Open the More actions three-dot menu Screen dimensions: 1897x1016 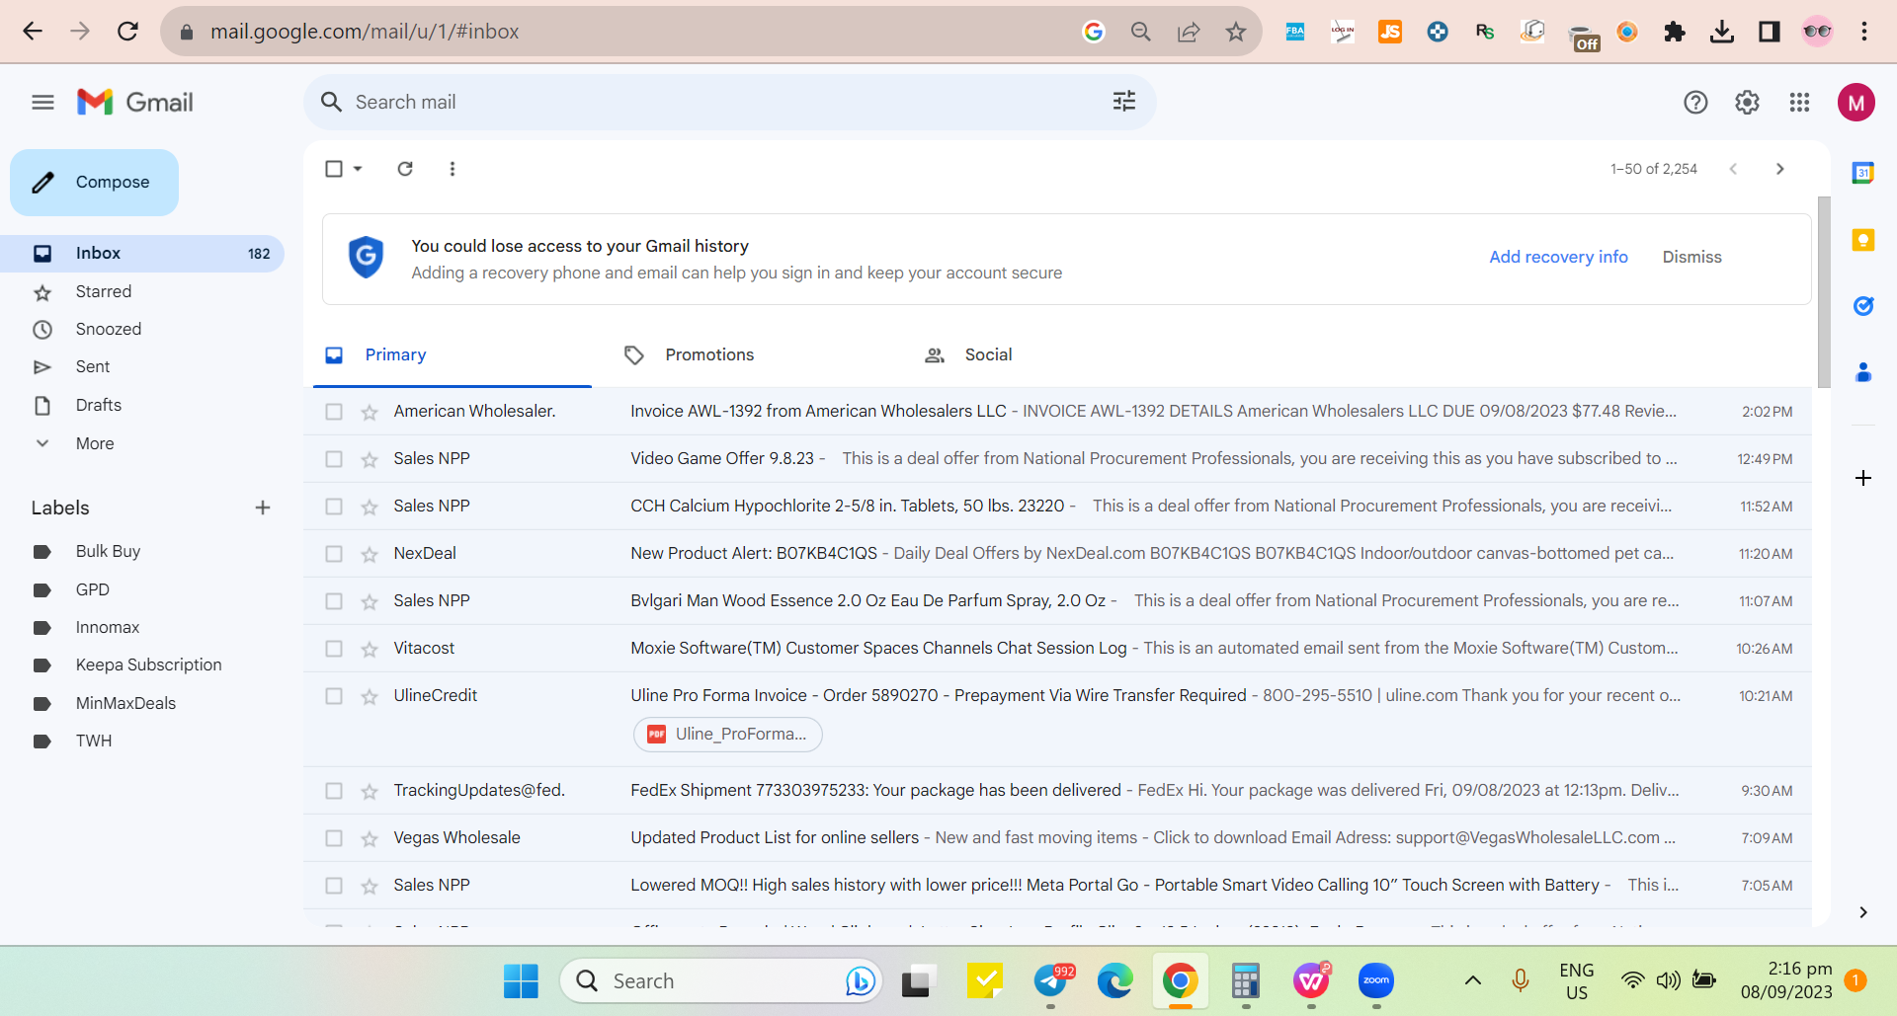pos(453,169)
